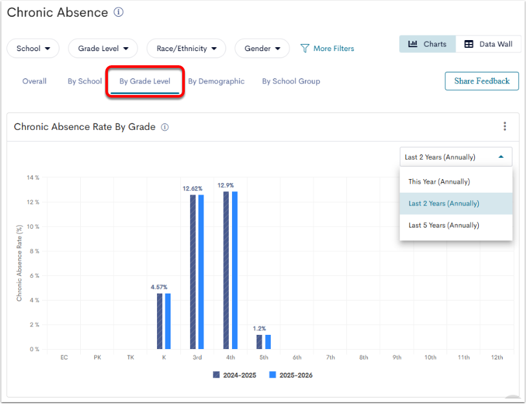
Task: Click the 12.9% data label
Action: click(226, 186)
